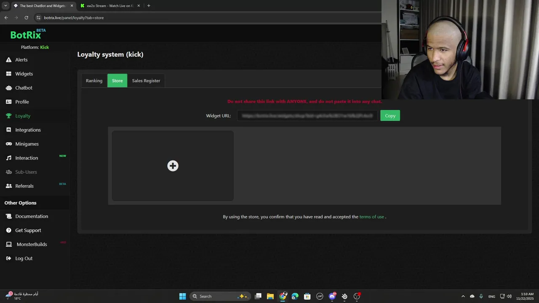
Task: Click the Alerts warning icon in sidebar
Action: (8, 60)
